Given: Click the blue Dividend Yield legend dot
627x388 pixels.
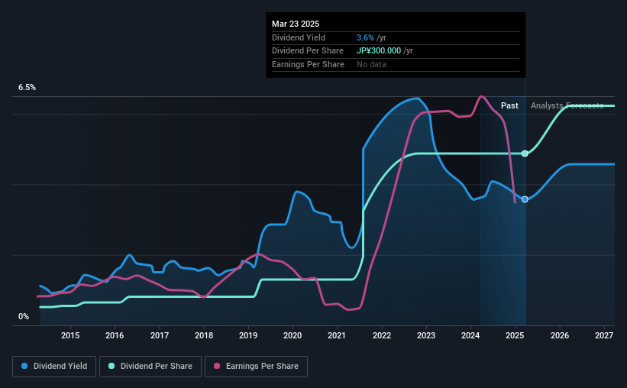Looking at the screenshot, I should point(24,366).
